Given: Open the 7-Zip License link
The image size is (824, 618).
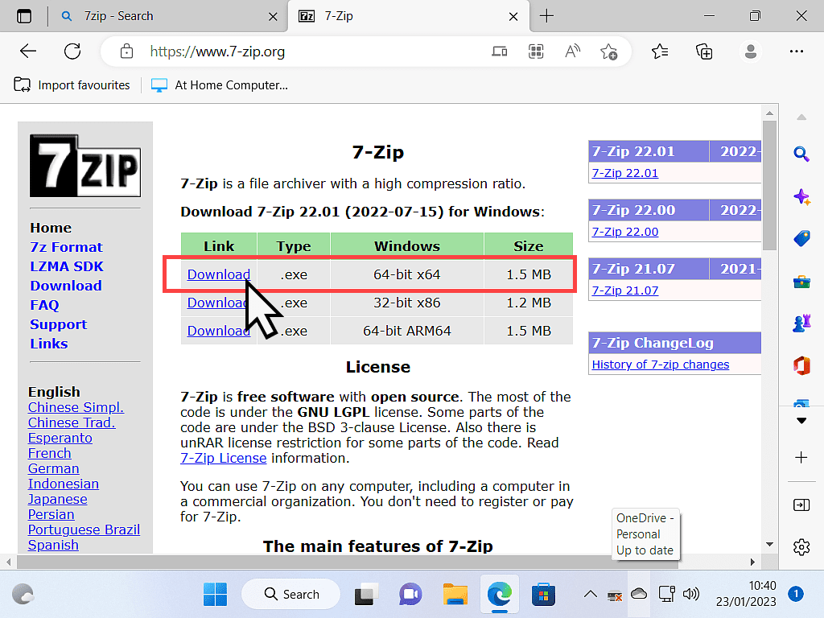Looking at the screenshot, I should 224,458.
